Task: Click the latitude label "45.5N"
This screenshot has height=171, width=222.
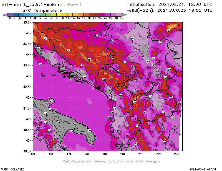Action: click(x=27, y=22)
